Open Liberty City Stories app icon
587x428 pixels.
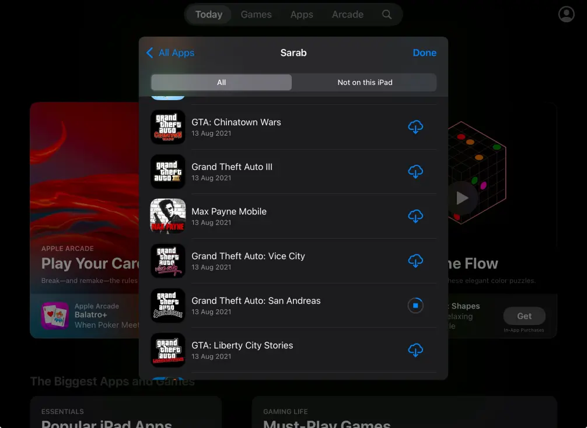pyautogui.click(x=167, y=350)
